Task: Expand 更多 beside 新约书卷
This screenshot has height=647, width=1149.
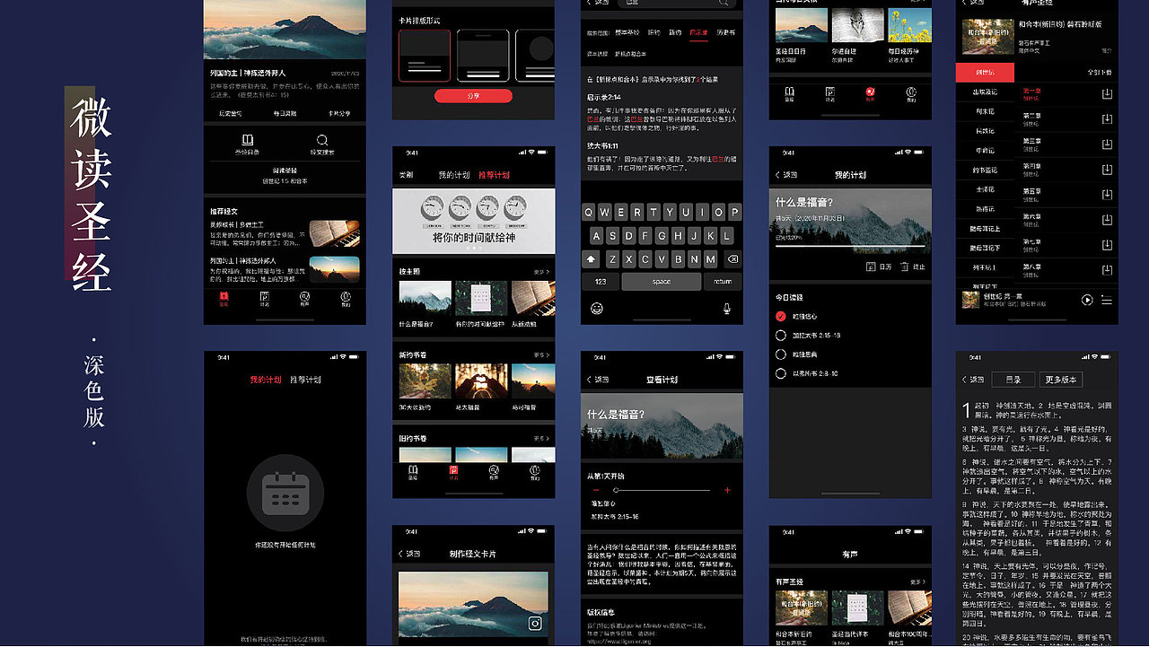Action: tap(541, 354)
